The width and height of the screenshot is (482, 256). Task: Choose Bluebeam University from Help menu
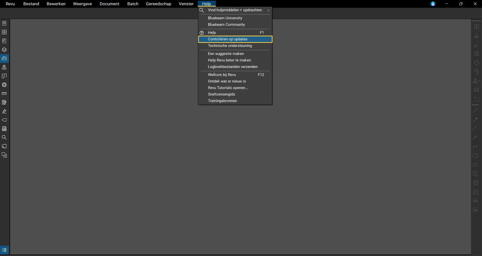pyautogui.click(x=235, y=18)
